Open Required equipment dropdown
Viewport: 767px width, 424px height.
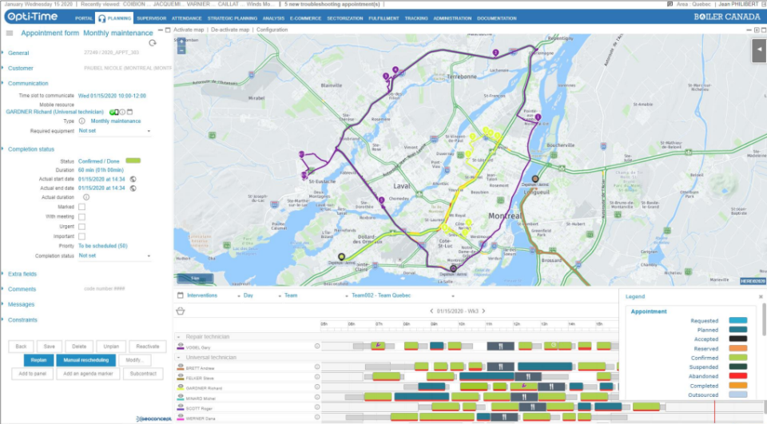[114, 131]
